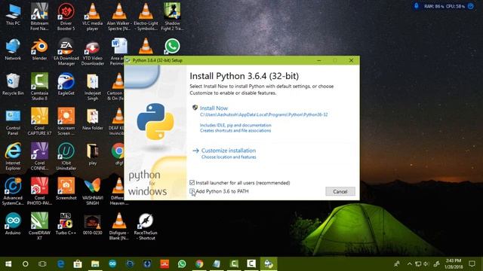Open volume control in system tray
Image resolution: width=483 pixels, height=271 pixels.
coord(426,264)
